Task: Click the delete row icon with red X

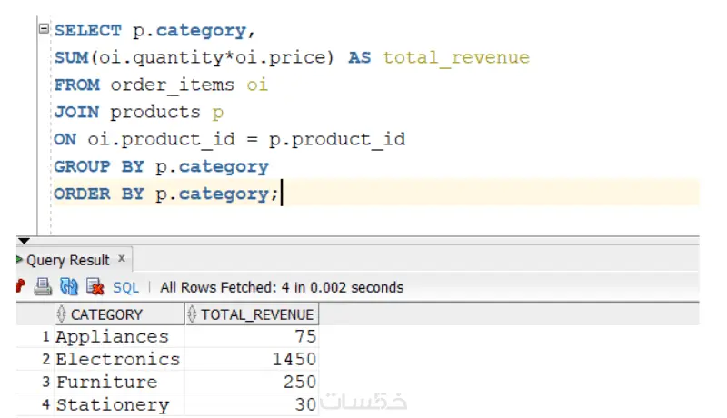Action: click(x=95, y=287)
